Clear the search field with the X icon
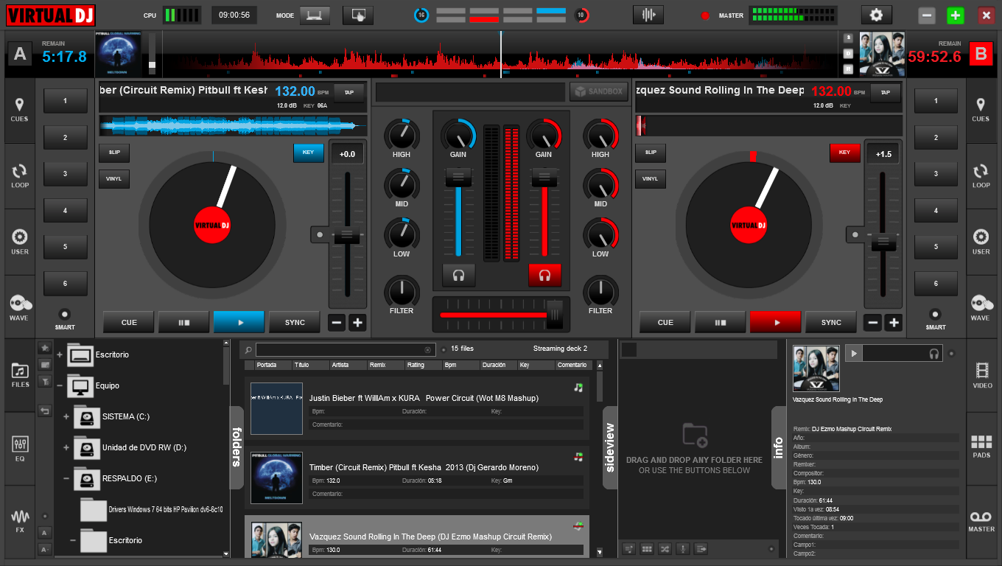The image size is (1002, 566). pos(428,350)
